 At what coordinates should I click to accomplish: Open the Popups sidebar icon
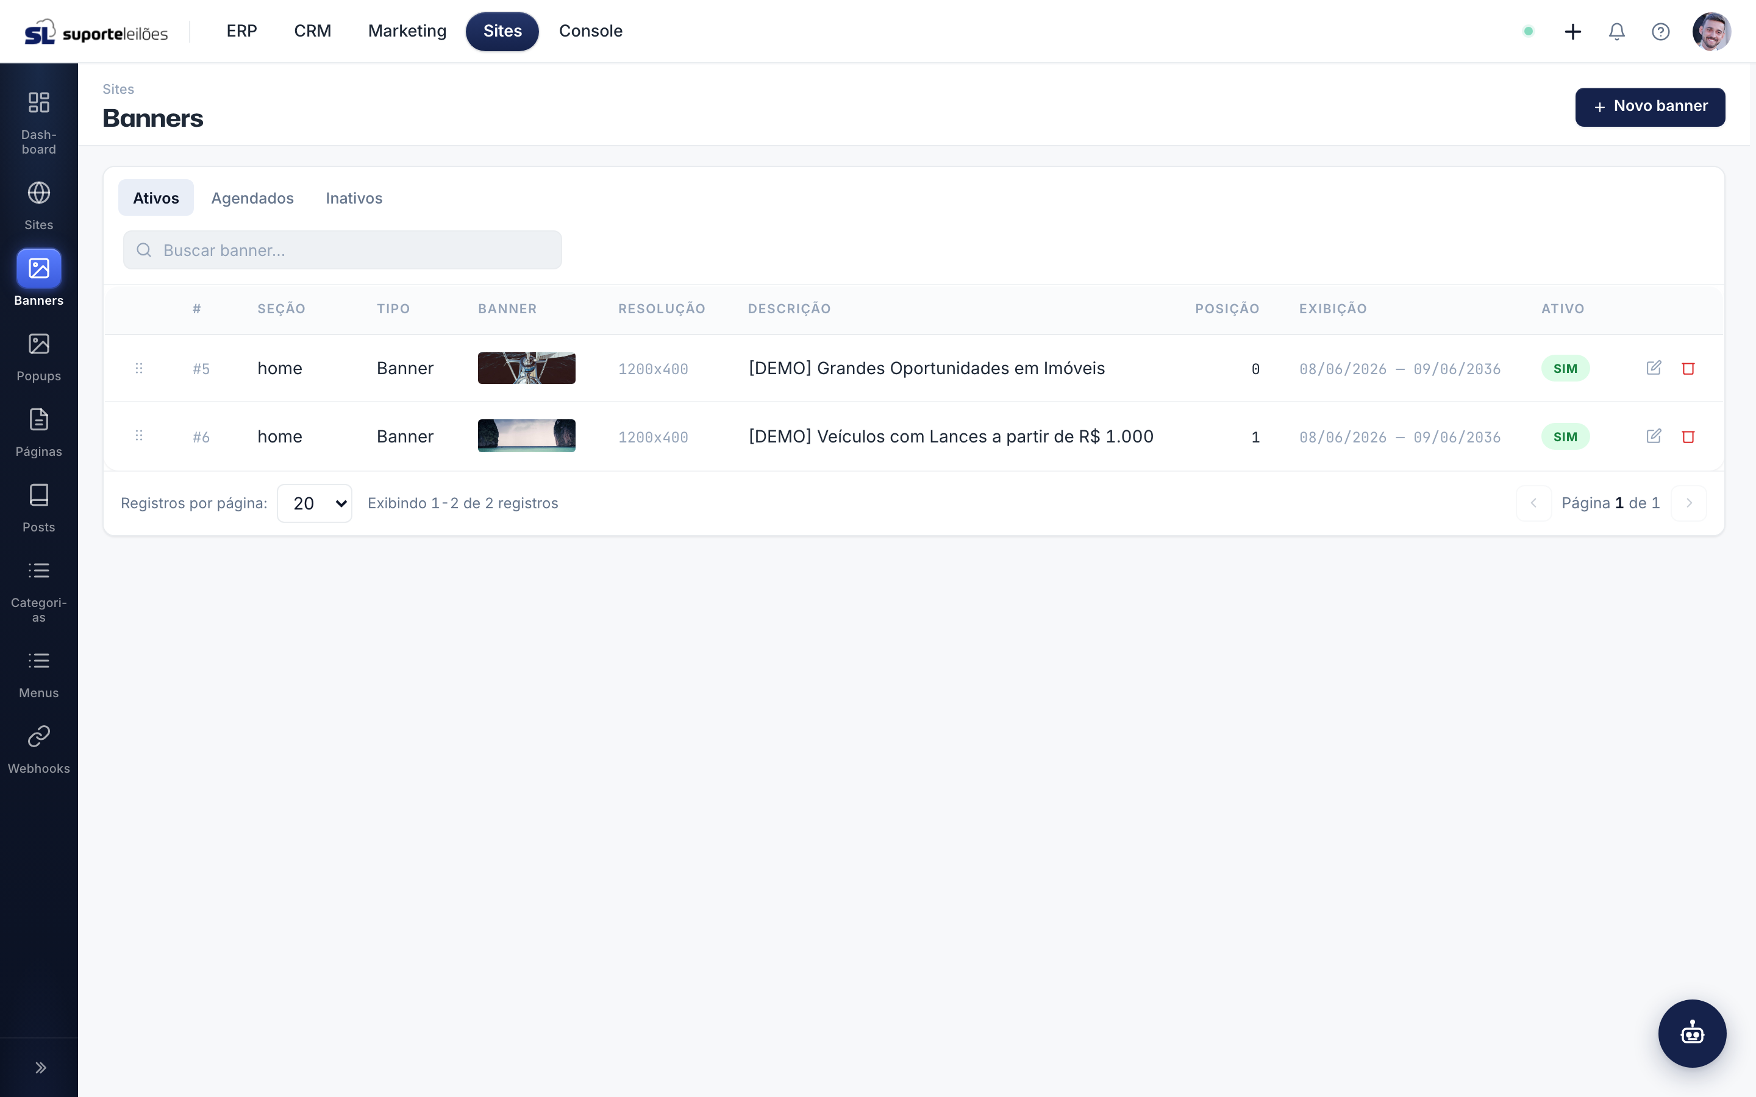(38, 344)
